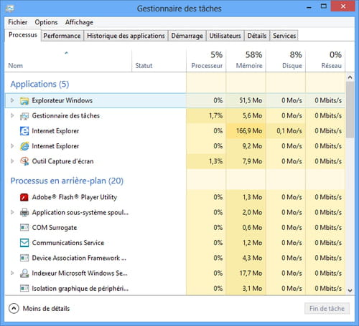Click the 51,5 Mo memory cell
Screen dimensions: 359x326
(x=246, y=100)
